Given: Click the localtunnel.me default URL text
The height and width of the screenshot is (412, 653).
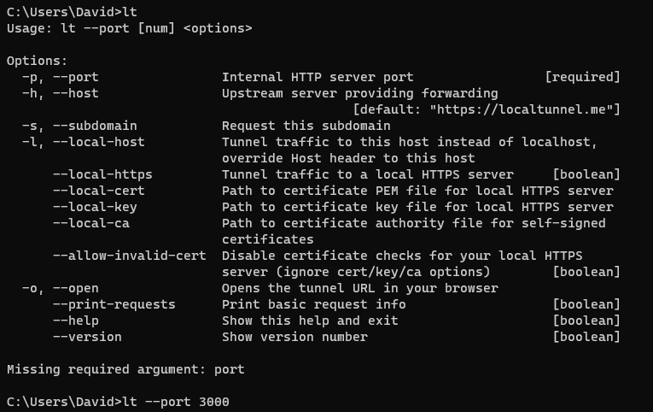Looking at the screenshot, I should click(521, 109).
